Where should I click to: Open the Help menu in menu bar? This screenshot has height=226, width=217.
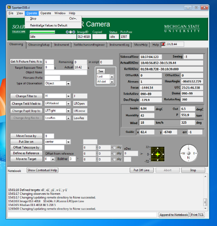click(x=72, y=13)
